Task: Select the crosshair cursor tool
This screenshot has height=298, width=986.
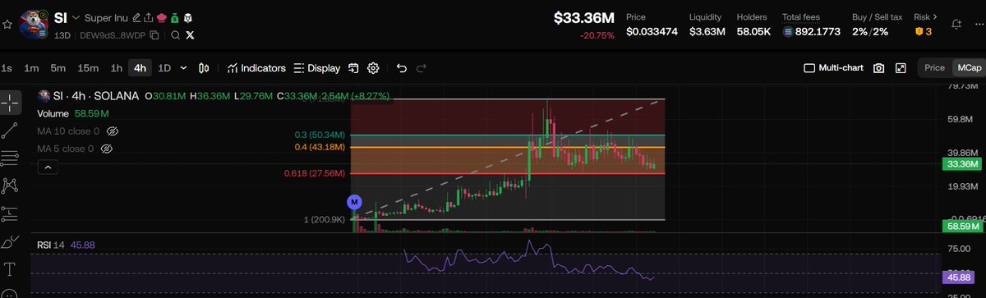Action: [10, 103]
